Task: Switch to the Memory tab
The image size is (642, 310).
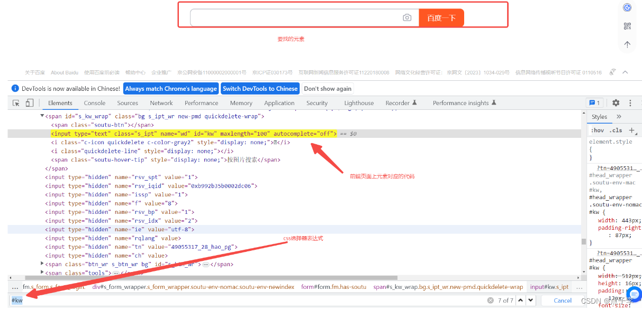Action: (x=241, y=103)
